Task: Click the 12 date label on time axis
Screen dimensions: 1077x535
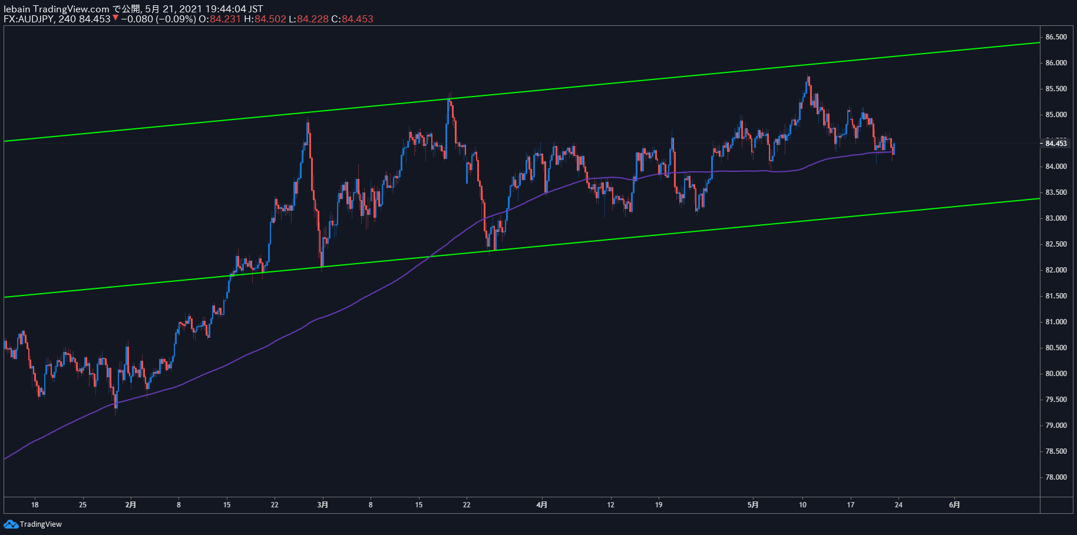Action: pyautogui.click(x=610, y=504)
